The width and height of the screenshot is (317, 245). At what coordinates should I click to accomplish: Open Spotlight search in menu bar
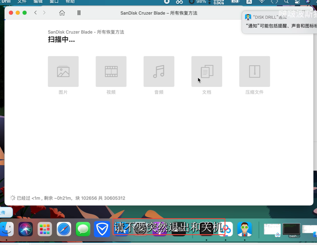pyautogui.click(x=286, y=2)
